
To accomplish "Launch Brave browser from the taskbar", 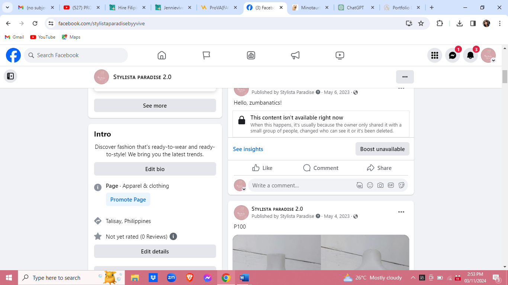I will 190,278.
